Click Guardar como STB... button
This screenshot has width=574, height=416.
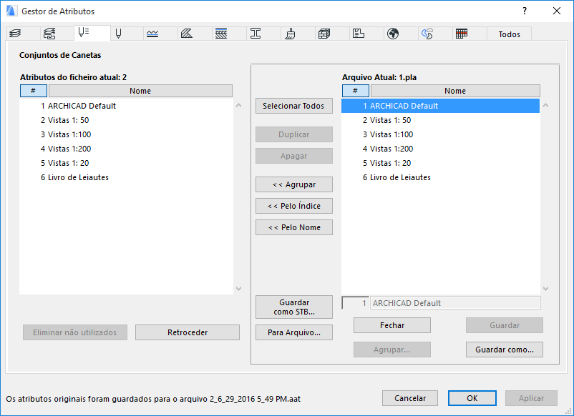pyautogui.click(x=294, y=307)
